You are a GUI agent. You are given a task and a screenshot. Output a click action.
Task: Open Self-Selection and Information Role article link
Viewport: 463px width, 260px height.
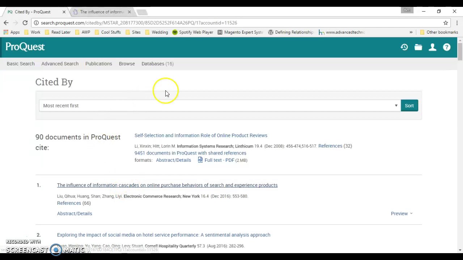click(201, 135)
